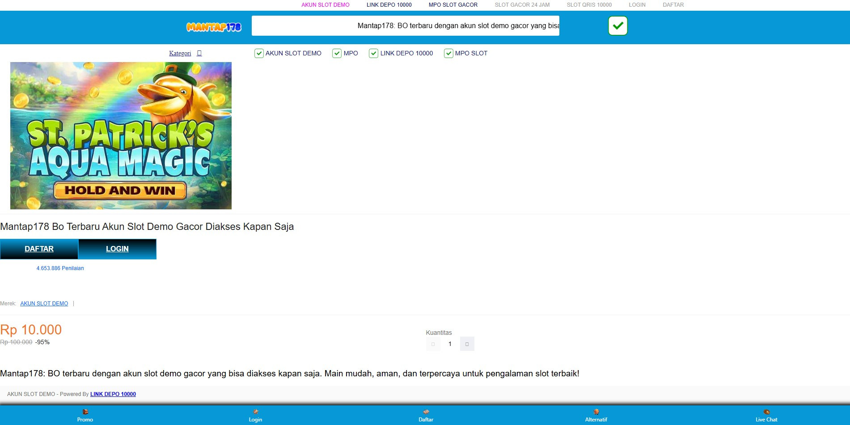Open LINK DEPO 10000 in top menu
850x425 pixels.
click(389, 5)
